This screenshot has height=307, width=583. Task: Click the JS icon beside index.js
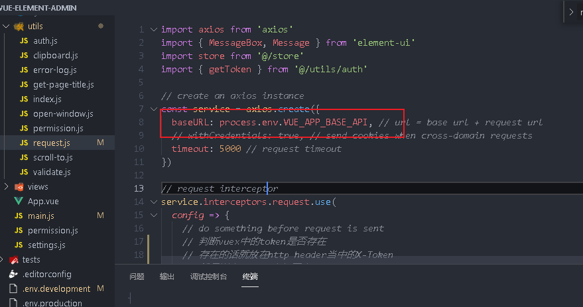24,99
